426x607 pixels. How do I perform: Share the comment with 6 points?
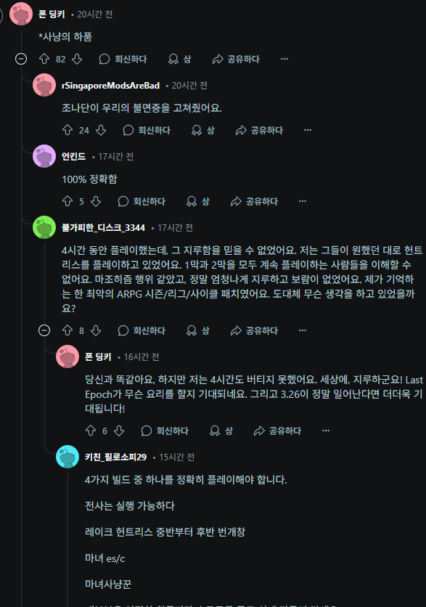click(277, 431)
